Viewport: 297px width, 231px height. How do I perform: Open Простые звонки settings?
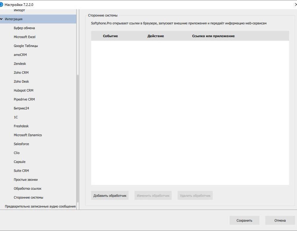[x=25, y=180]
